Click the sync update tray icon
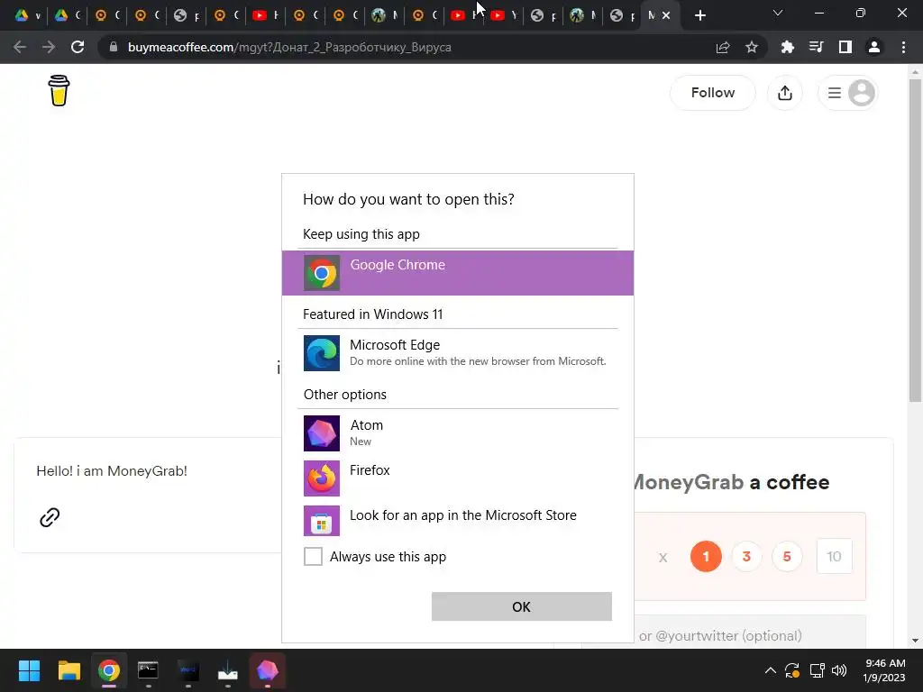923x692 pixels. pyautogui.click(x=792, y=670)
